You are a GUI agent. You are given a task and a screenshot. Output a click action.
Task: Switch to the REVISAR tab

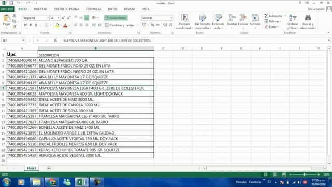(x=130, y=9)
